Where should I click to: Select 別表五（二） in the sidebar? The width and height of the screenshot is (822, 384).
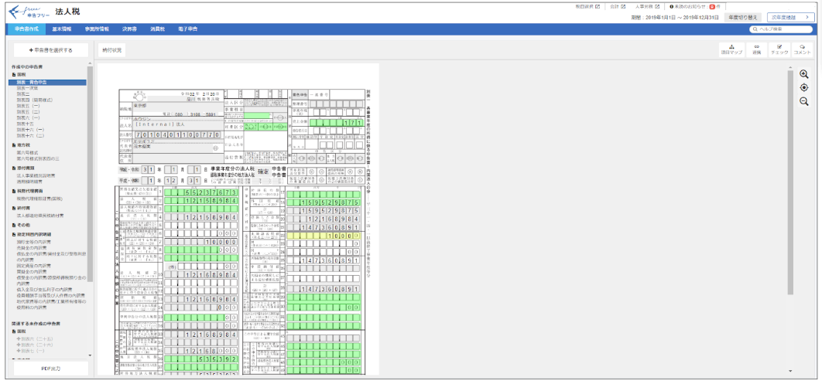(29, 112)
